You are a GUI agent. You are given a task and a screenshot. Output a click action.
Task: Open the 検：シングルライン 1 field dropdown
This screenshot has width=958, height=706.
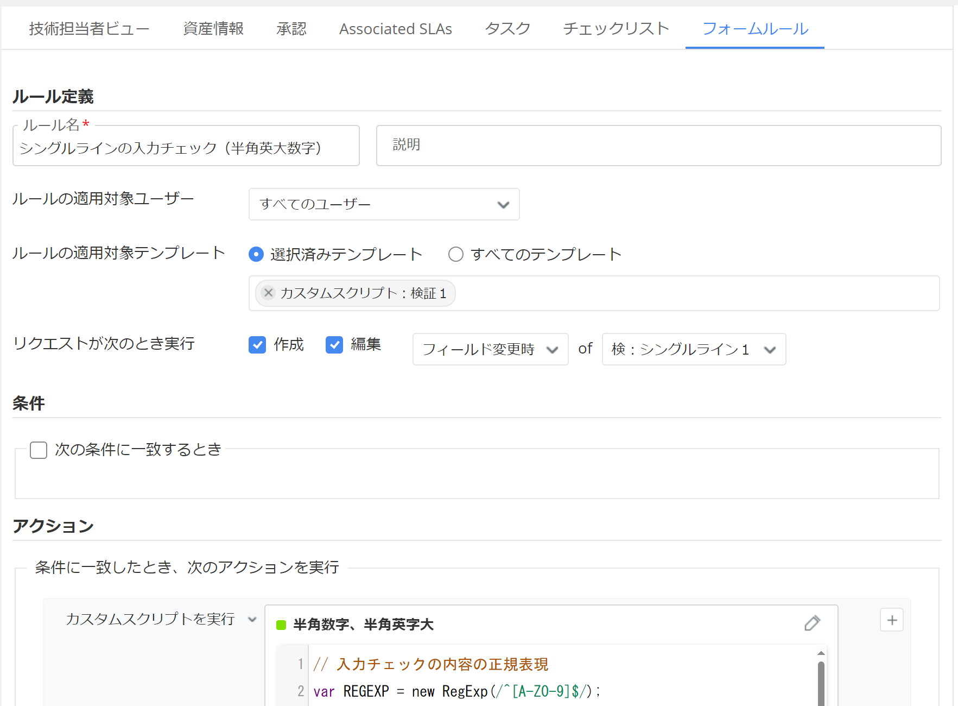click(x=693, y=349)
